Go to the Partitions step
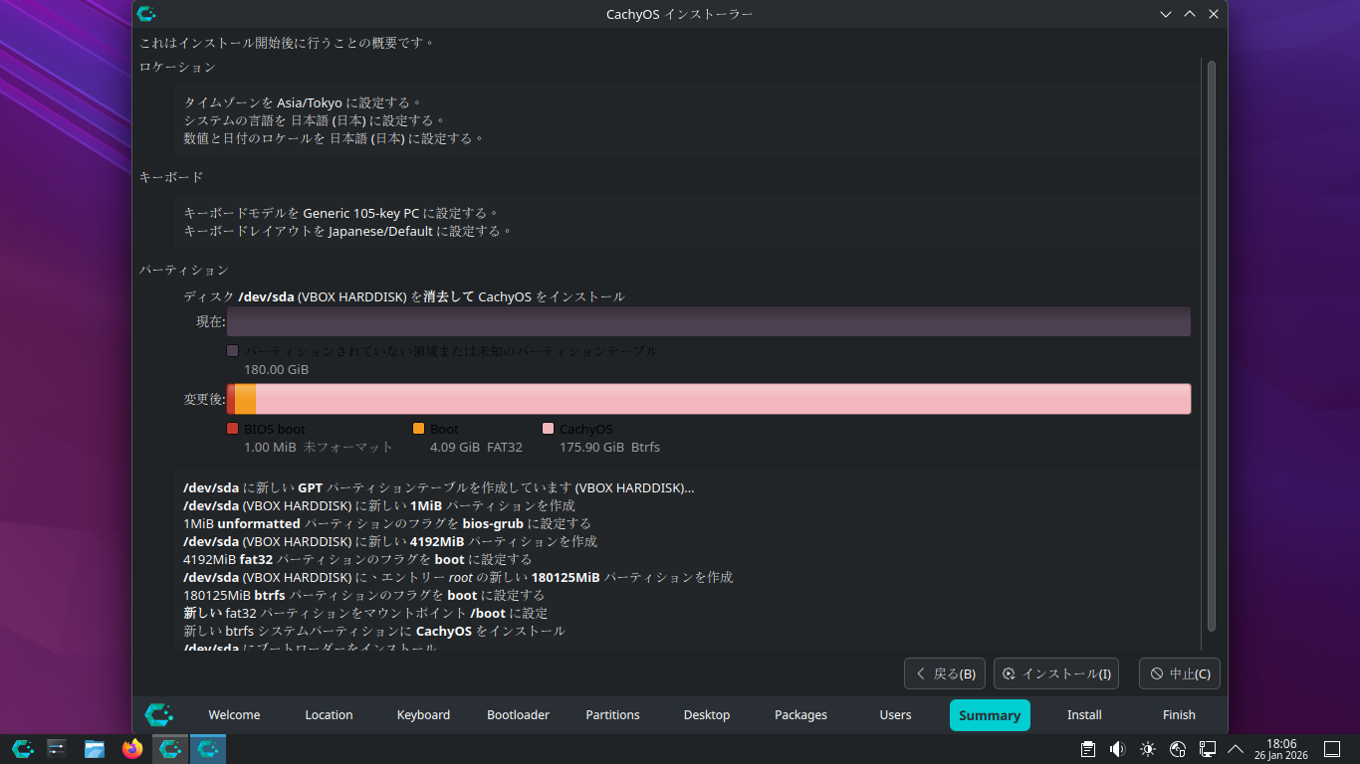This screenshot has height=764, width=1360. point(612,715)
